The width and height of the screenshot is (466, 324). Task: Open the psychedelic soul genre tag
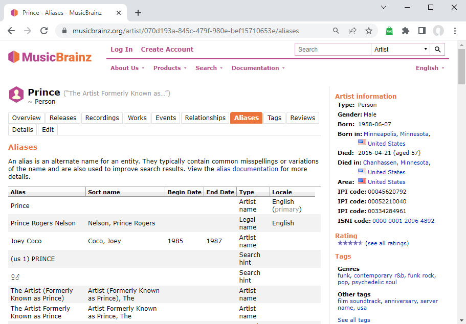374,282
